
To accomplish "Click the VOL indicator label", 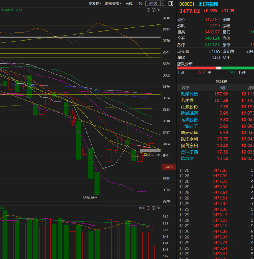I will tap(142, 208).
